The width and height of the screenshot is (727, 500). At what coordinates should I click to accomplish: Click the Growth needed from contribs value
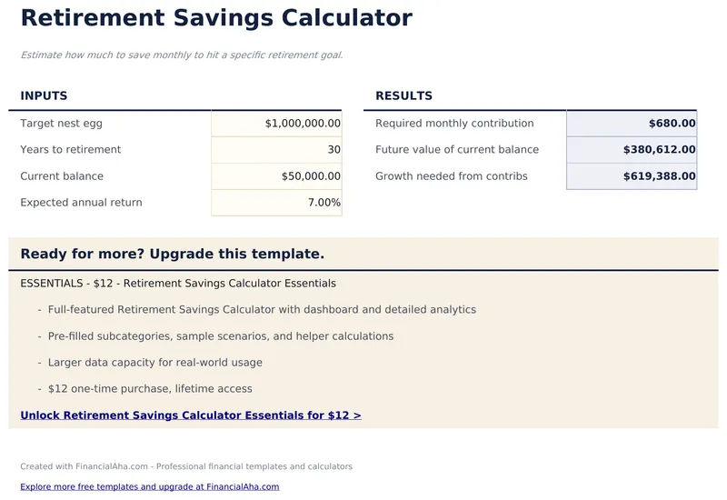coord(632,176)
